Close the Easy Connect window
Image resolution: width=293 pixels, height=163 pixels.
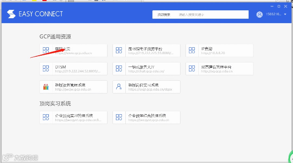(x=285, y=6)
